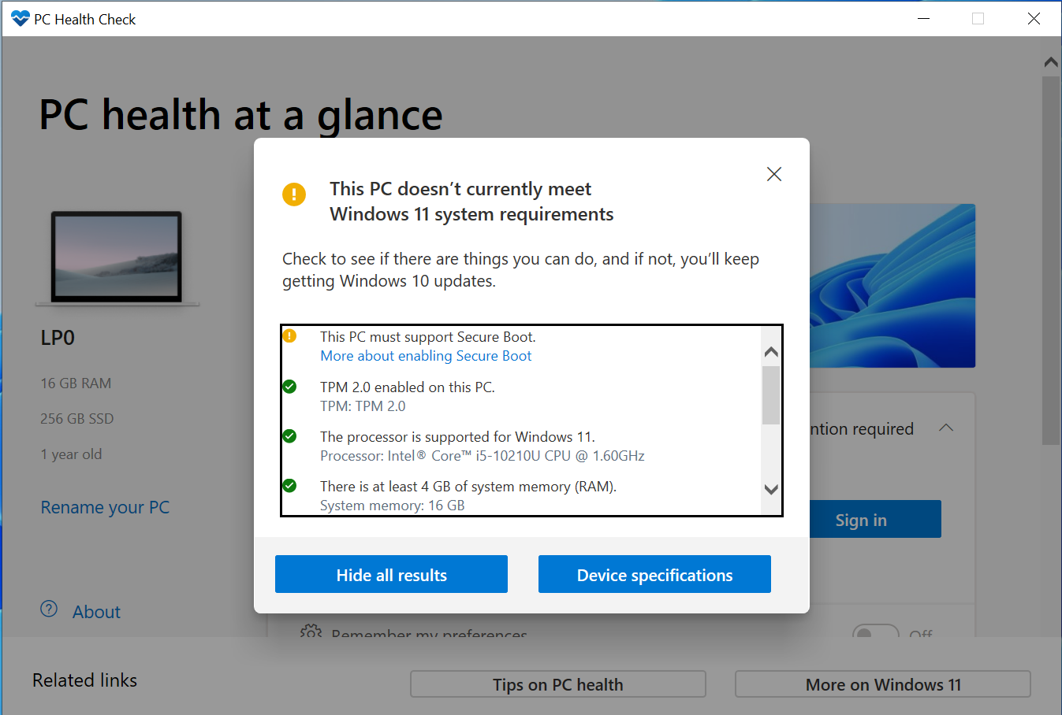Image resolution: width=1062 pixels, height=715 pixels.
Task: Click the laptop image for LP0
Action: tap(117, 258)
